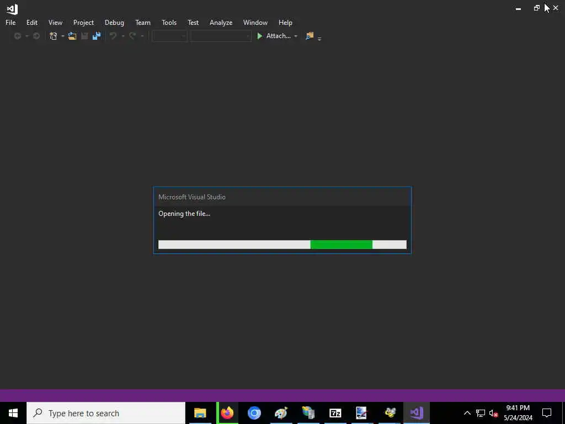Open the network status tray icon

pyautogui.click(x=481, y=413)
